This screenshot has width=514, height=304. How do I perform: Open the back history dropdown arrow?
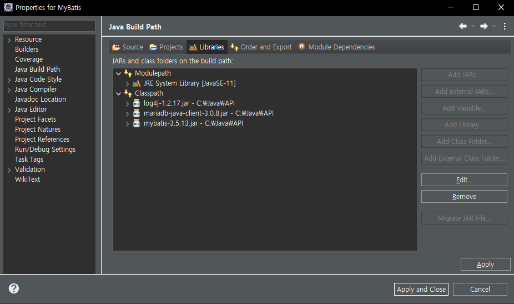coord(473,26)
